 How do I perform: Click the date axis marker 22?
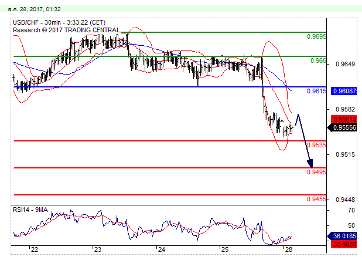click(35, 249)
